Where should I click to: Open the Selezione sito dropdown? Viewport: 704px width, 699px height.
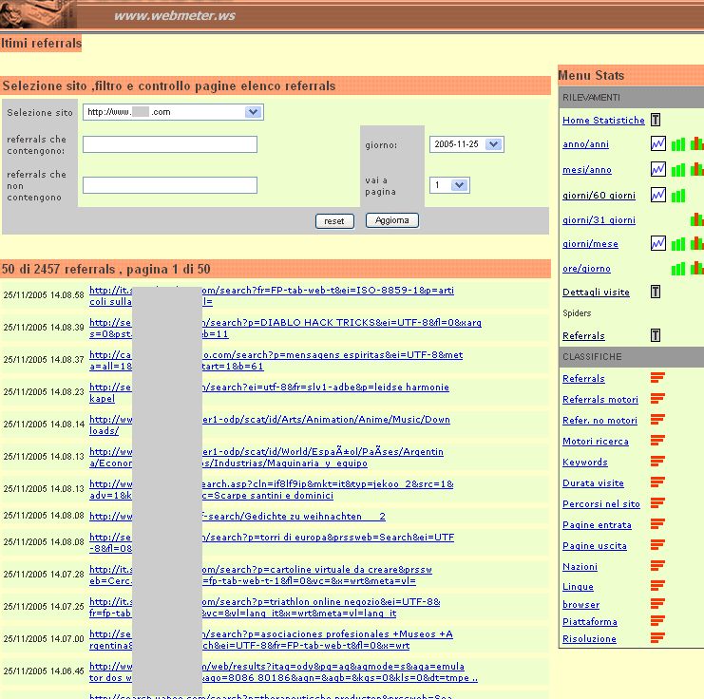(x=173, y=112)
